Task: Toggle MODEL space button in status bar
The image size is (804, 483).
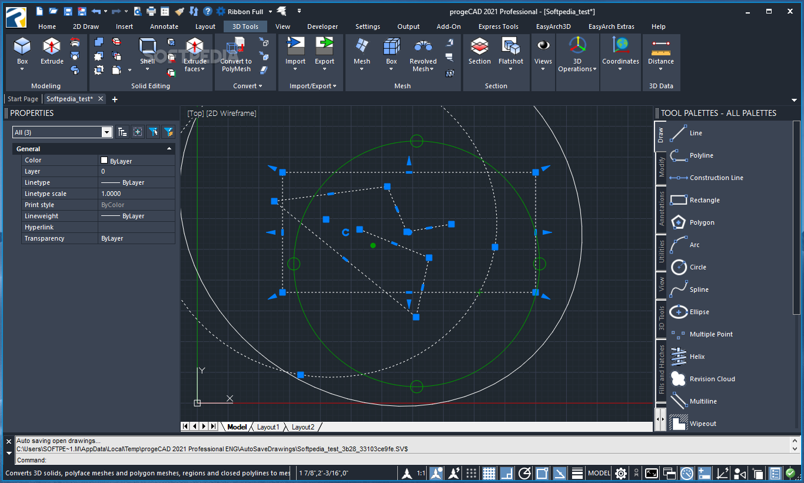Action: pos(599,473)
